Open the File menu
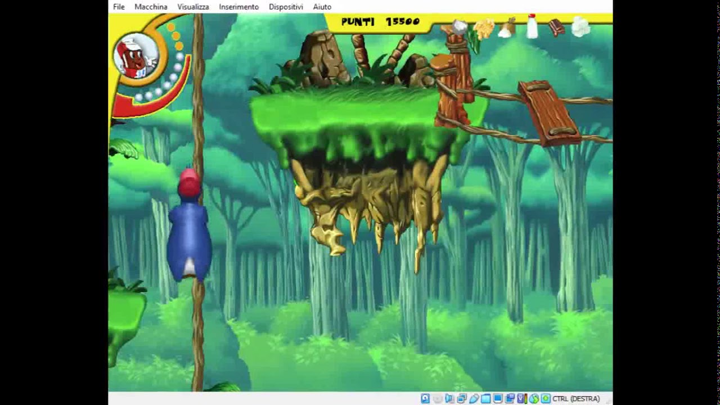 coord(119,7)
